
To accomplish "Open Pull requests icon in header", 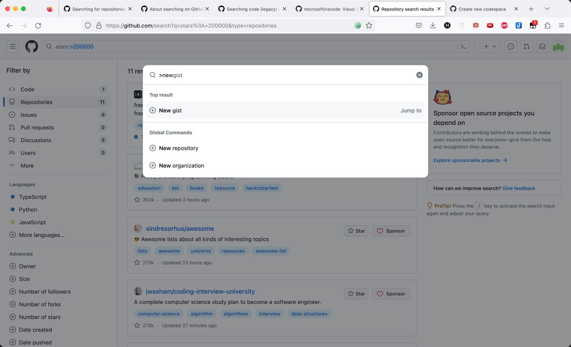I will coord(527,46).
